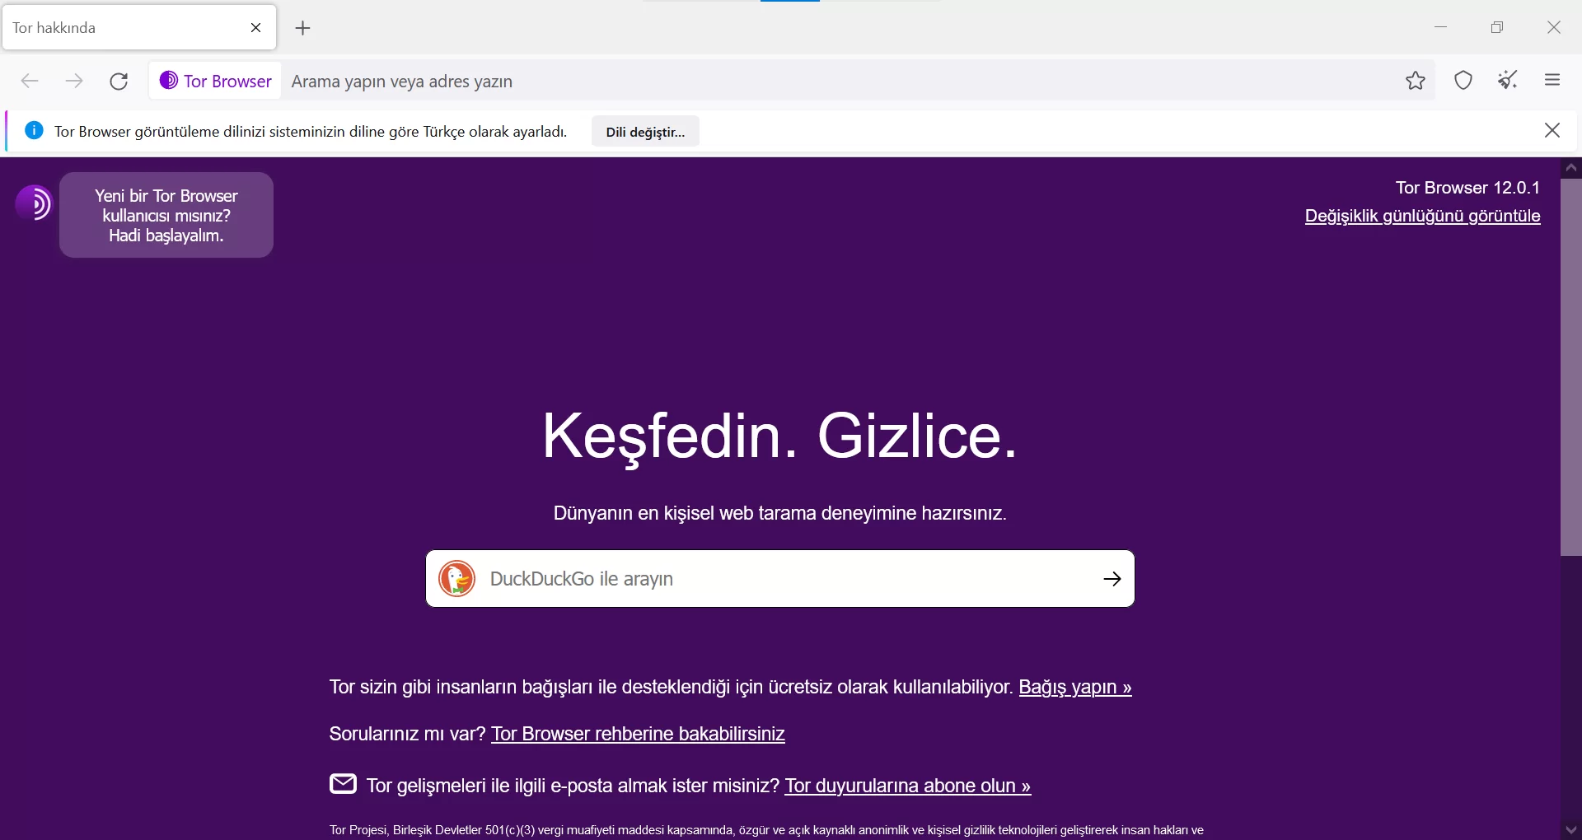Minimize the browser window
Viewport: 1582px width, 840px height.
pos(1440,27)
